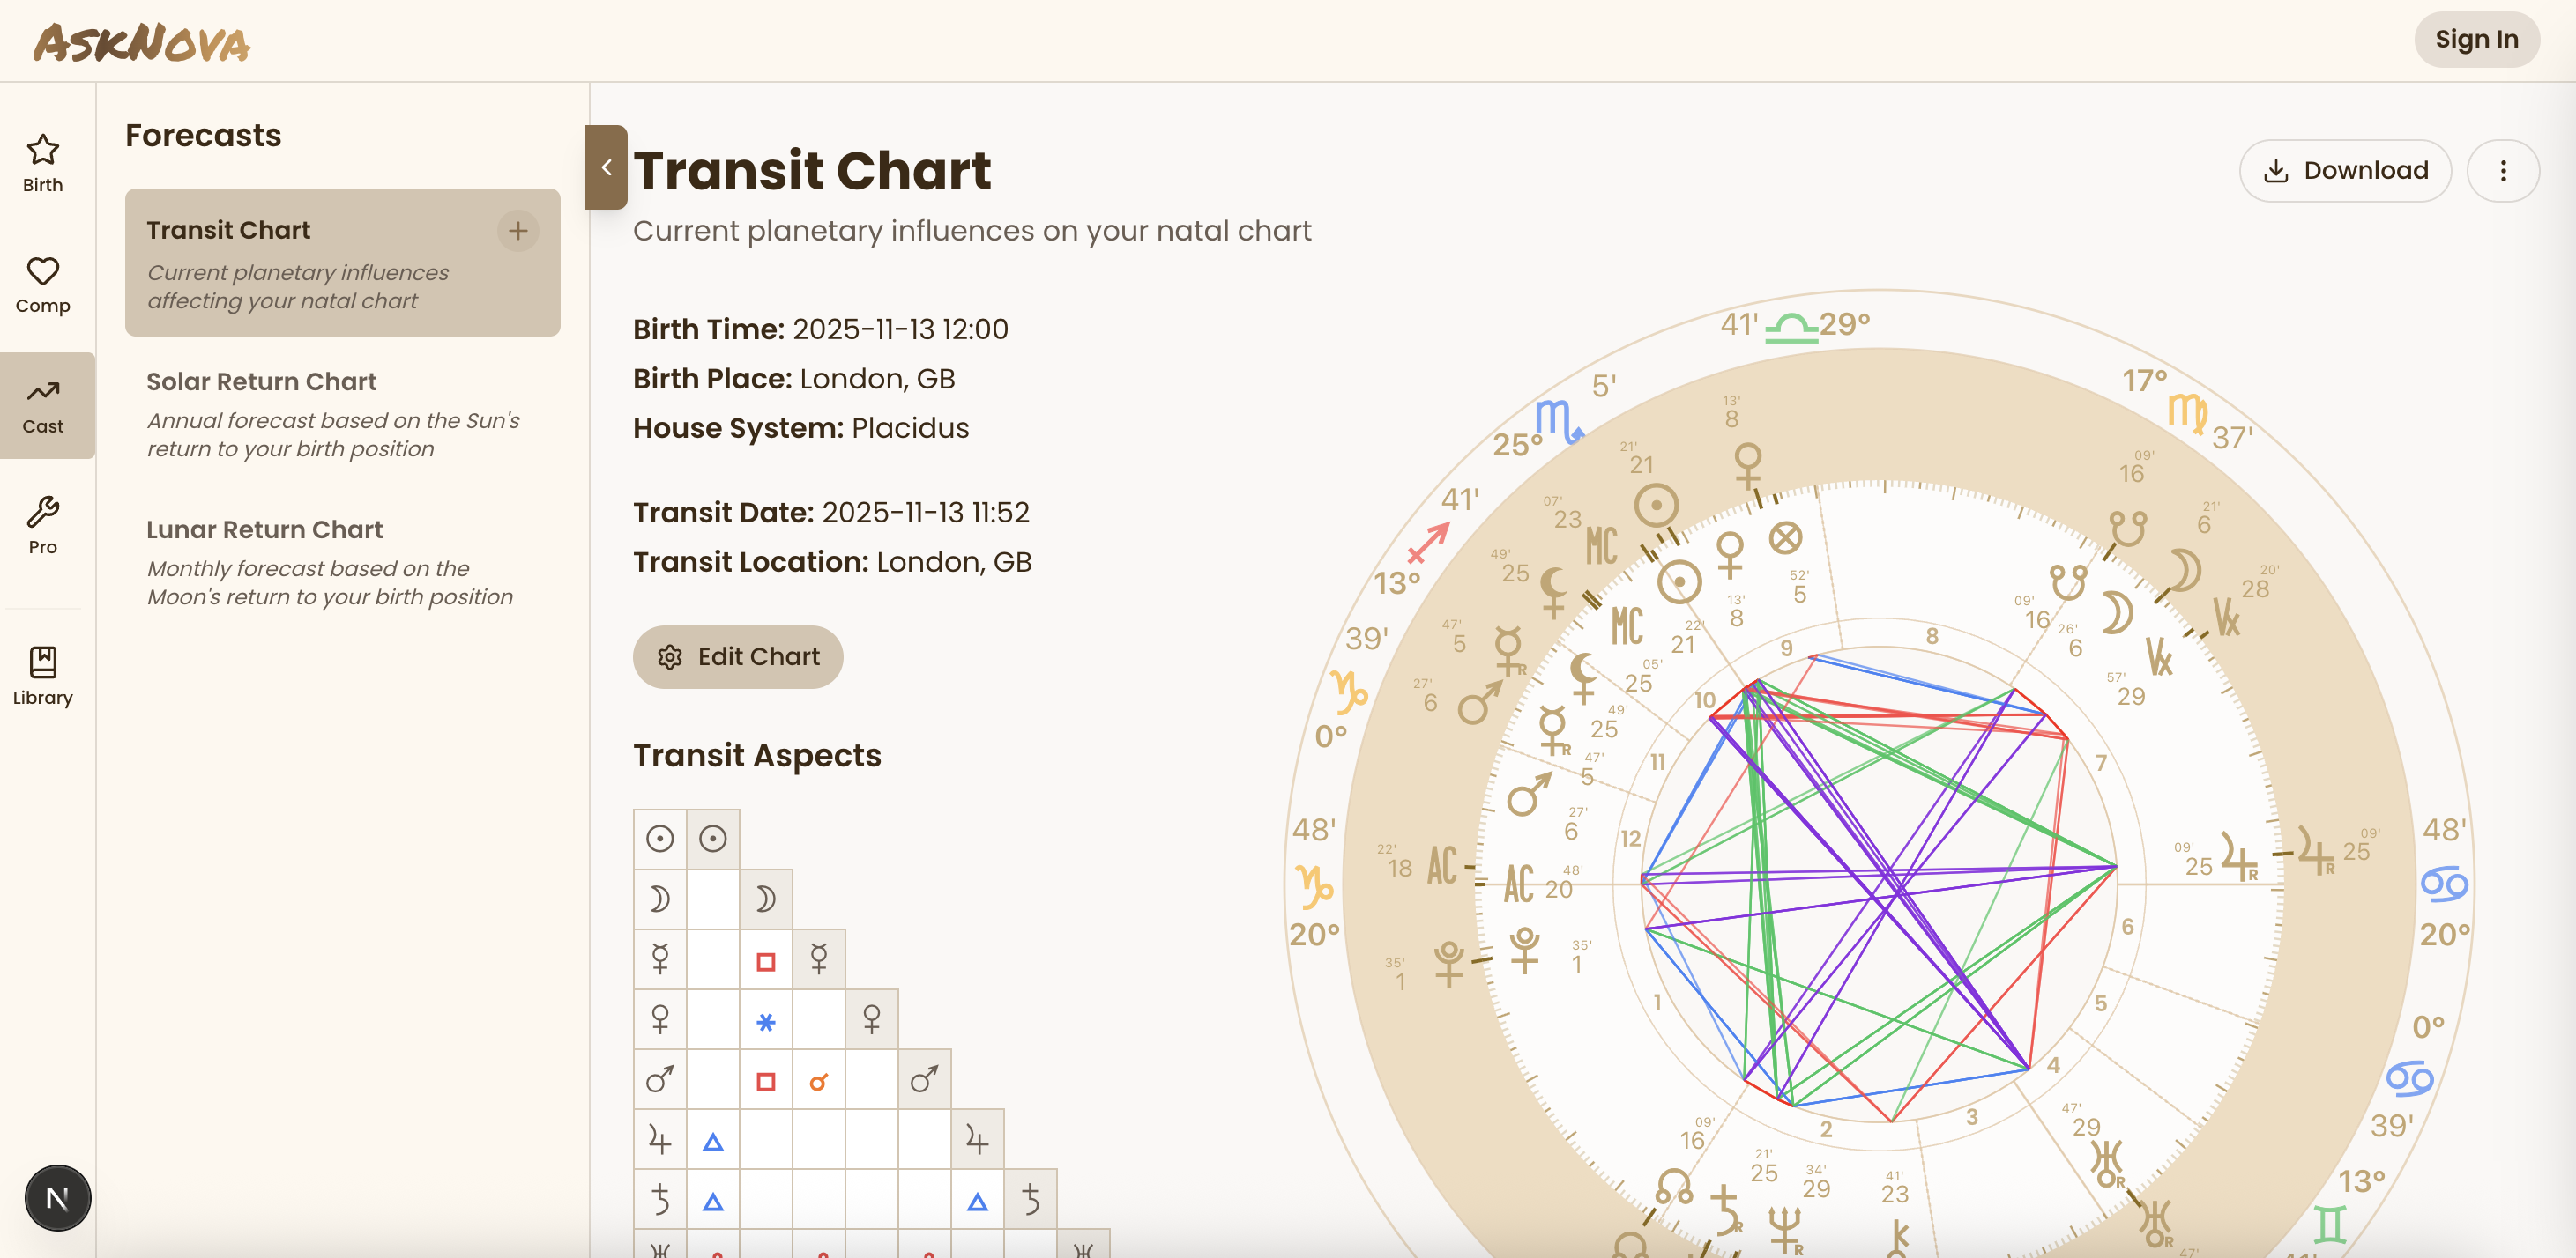
Task: Open the three-dot more options menu
Action: 2502,171
